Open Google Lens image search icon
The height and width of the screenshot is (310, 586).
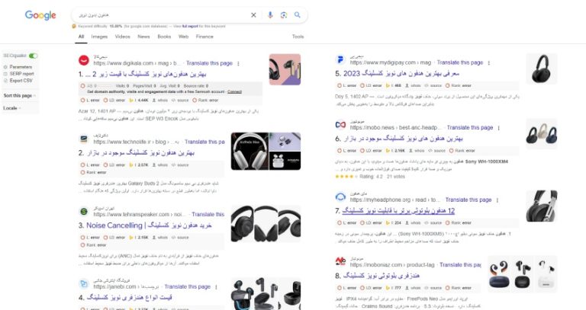[284, 15]
